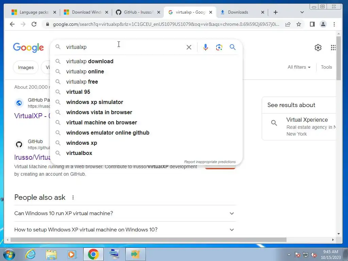Open the on-screen keyboard taskbar app
Screen dimensions: 348x261
tap(115, 254)
